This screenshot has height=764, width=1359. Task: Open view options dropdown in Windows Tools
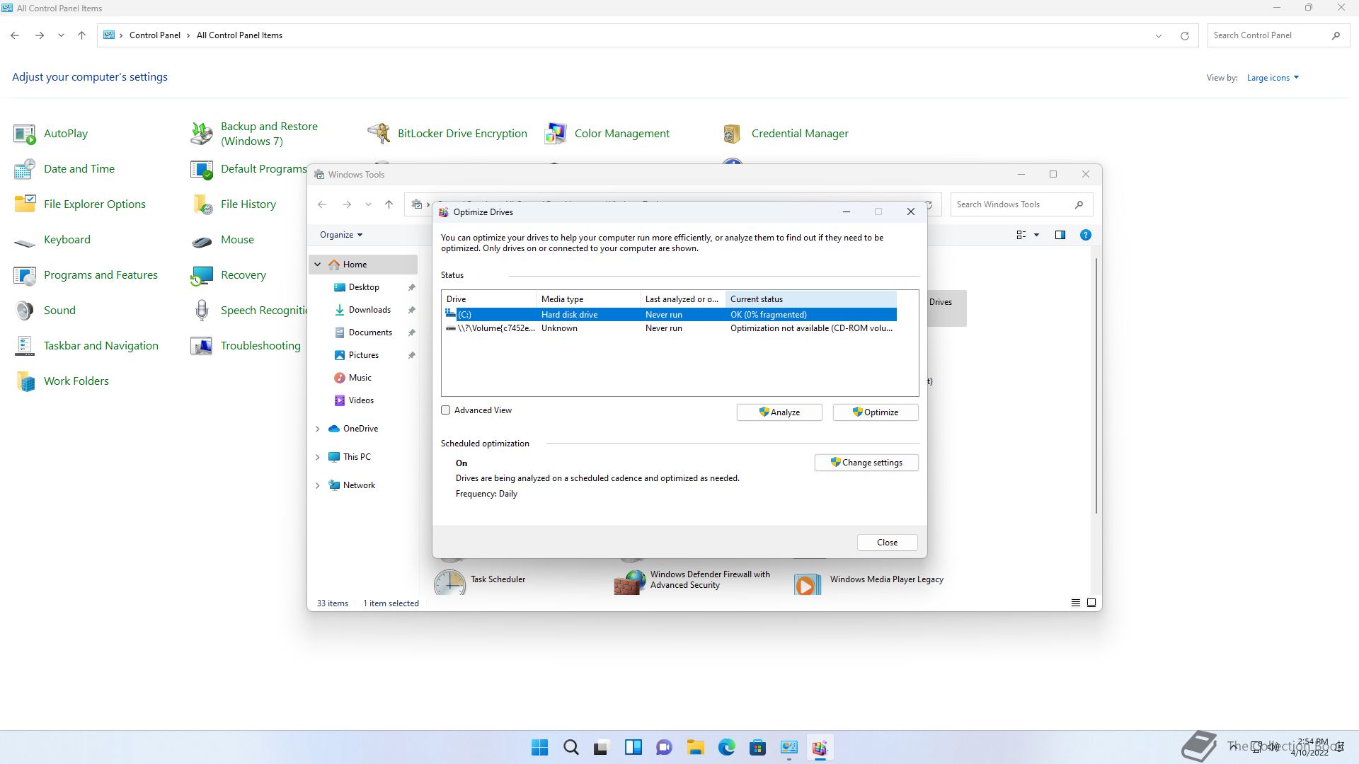[1036, 235]
